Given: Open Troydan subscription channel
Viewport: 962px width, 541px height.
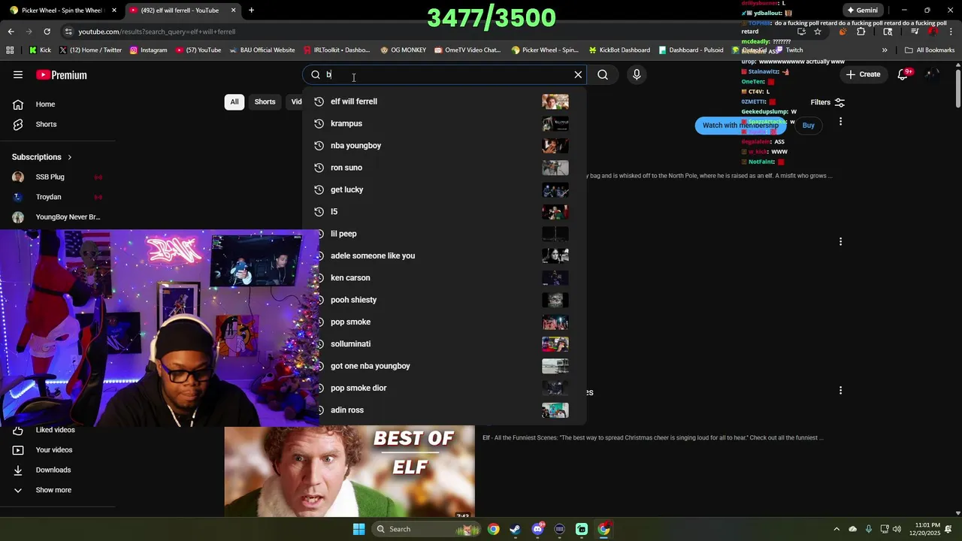Looking at the screenshot, I should [x=49, y=197].
